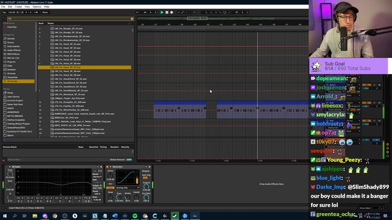Toggle the Saturator DC button
The width and height of the screenshot is (392, 220).
[110, 183]
